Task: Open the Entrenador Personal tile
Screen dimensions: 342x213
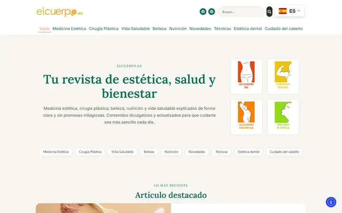Action: point(283,77)
